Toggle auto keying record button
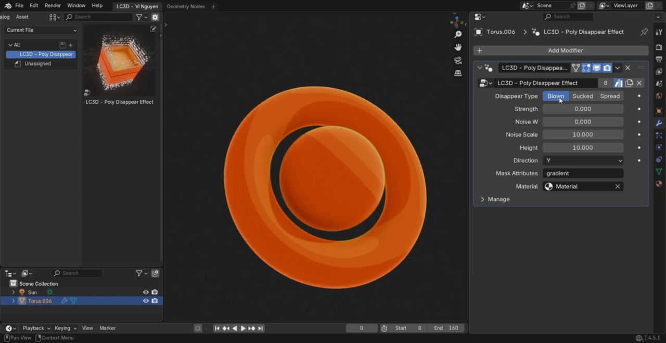The height and width of the screenshot is (343, 666). [198, 328]
